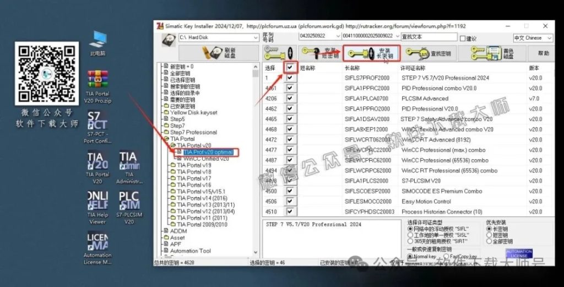Select the TIA Portal v15/v15.1 folder

click(200, 192)
